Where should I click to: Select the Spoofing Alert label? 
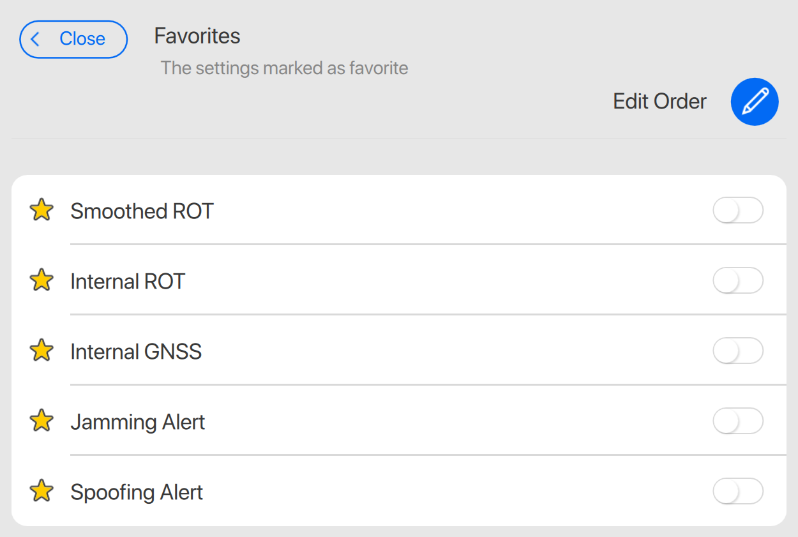(137, 492)
